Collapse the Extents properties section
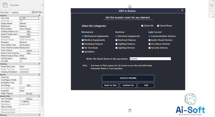This screenshot has height=117, width=215. pyautogui.click(x=39, y=75)
